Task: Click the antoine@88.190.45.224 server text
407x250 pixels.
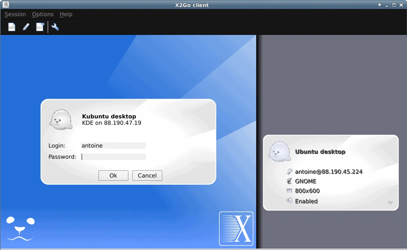Action: pos(329,172)
